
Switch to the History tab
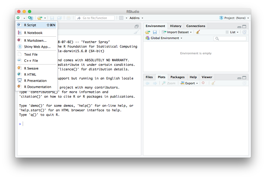pos(175,26)
